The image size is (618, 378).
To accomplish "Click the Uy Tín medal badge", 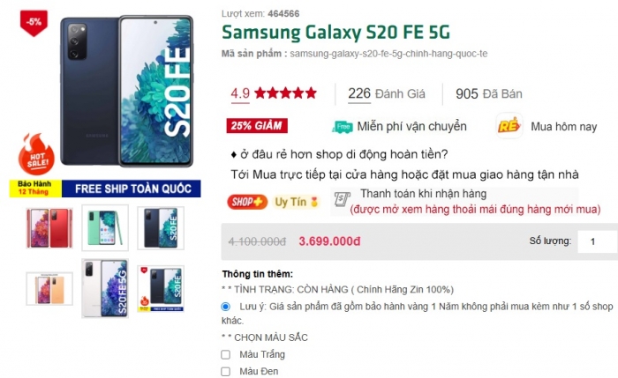I will 296,202.
